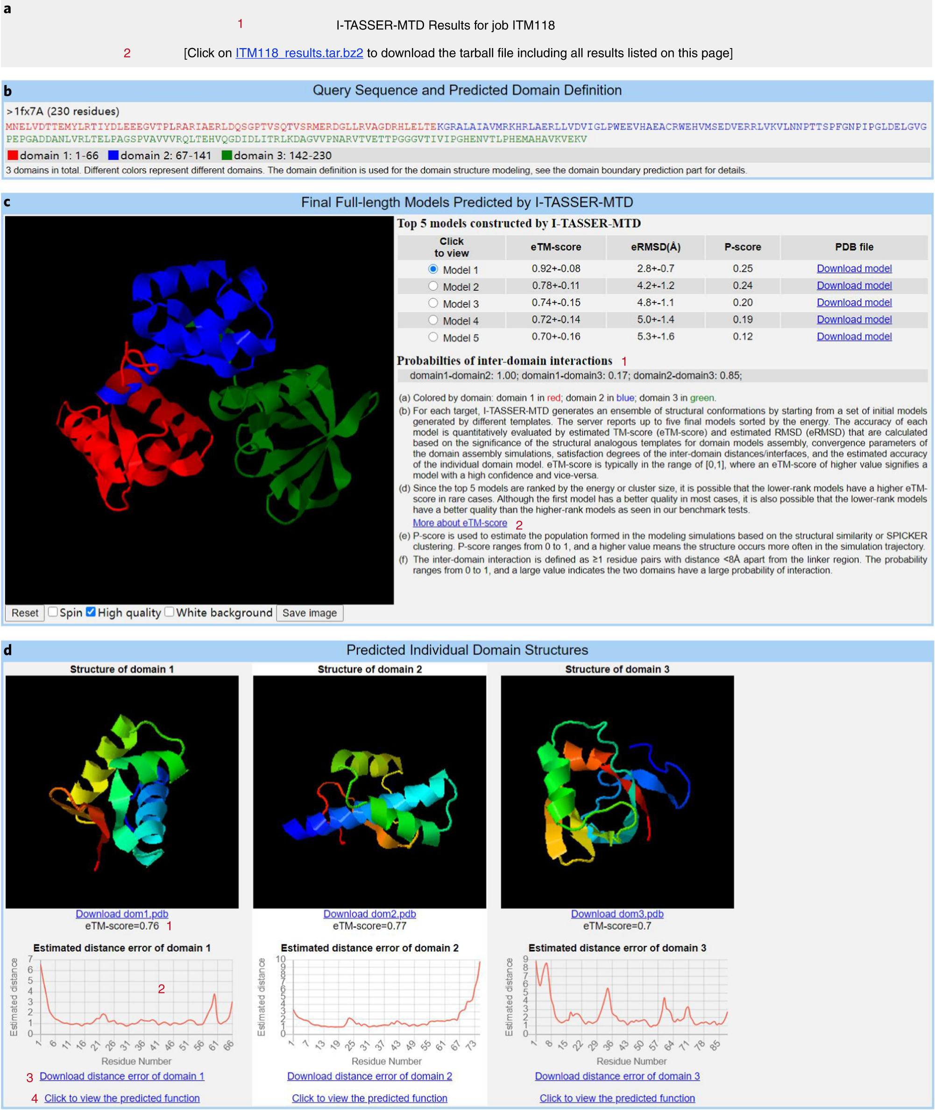The height and width of the screenshot is (1110, 935).
Task: Download the Model 5 PDB file
Action: [854, 337]
